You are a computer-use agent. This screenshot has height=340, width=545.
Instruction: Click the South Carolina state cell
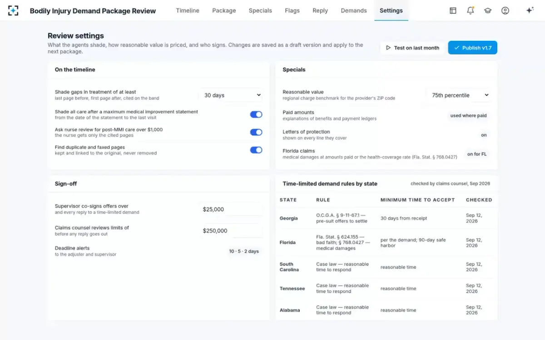coord(289,267)
